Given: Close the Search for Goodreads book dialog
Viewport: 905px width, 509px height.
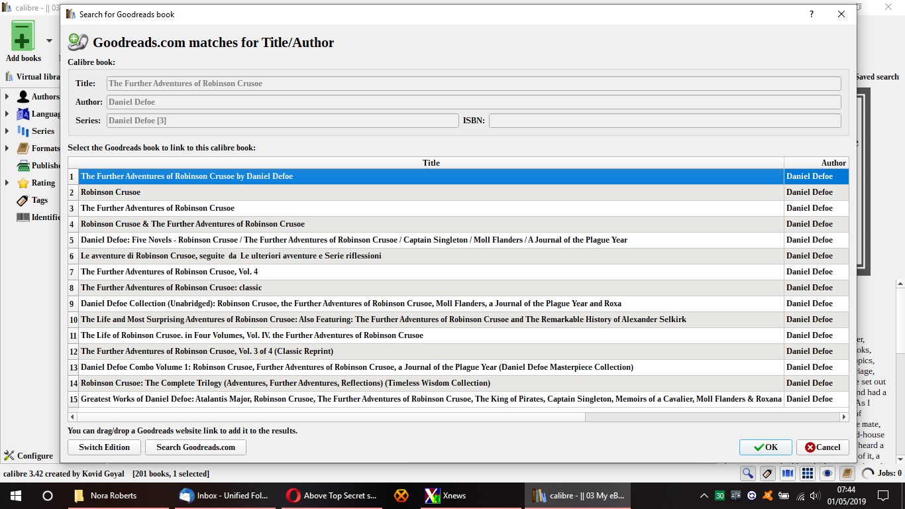Looking at the screenshot, I should click(x=841, y=14).
